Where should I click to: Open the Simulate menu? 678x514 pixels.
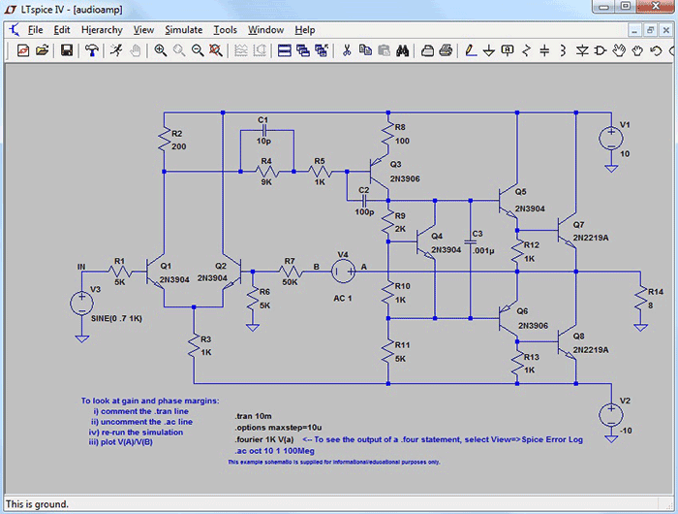[x=184, y=30]
